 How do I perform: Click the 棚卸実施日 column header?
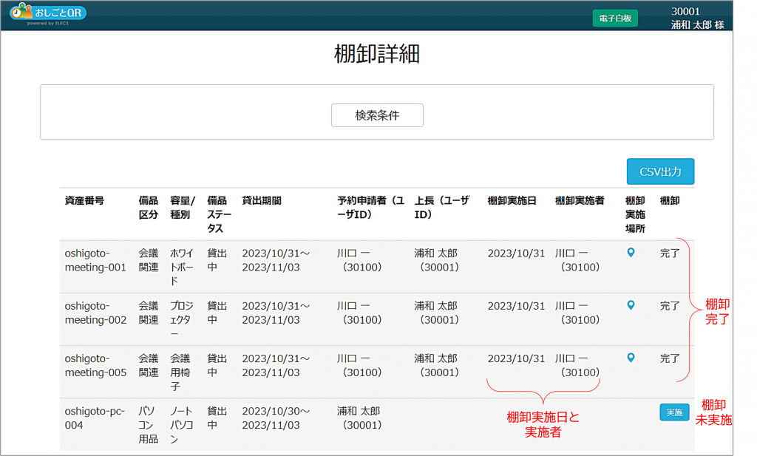click(x=512, y=200)
